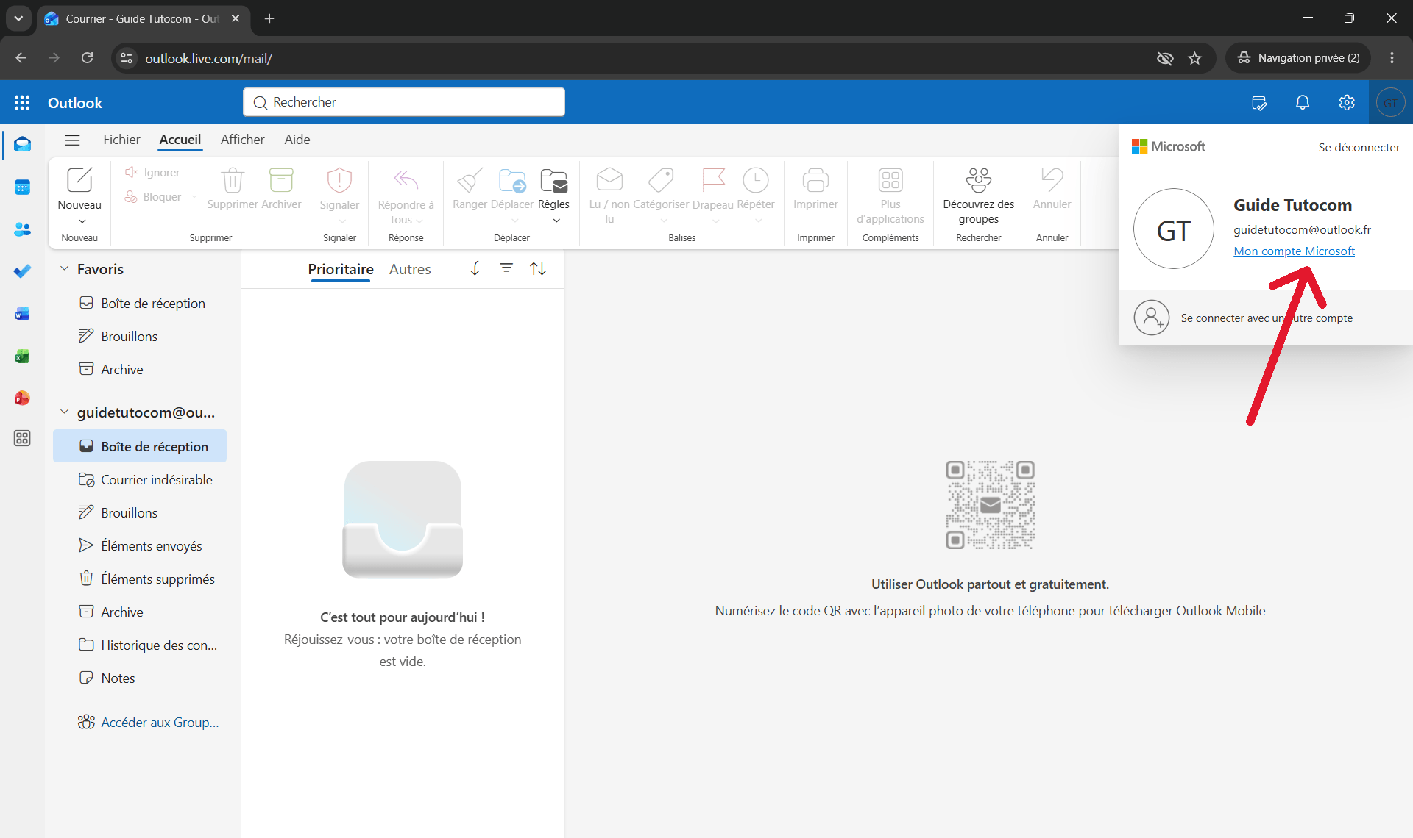This screenshot has height=838, width=1413.
Task: Click the Catégoriser tag icon
Action: 661,180
